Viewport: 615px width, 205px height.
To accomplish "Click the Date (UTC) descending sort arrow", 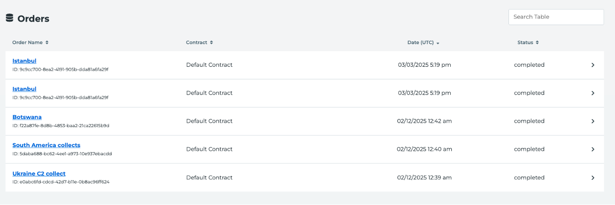I will click(x=438, y=43).
